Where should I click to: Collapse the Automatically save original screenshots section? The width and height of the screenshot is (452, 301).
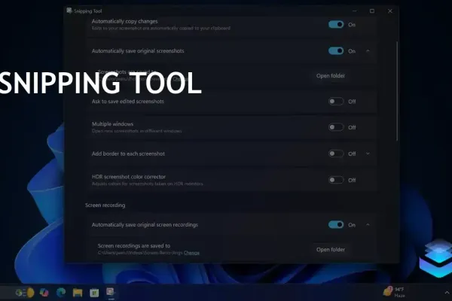point(368,51)
